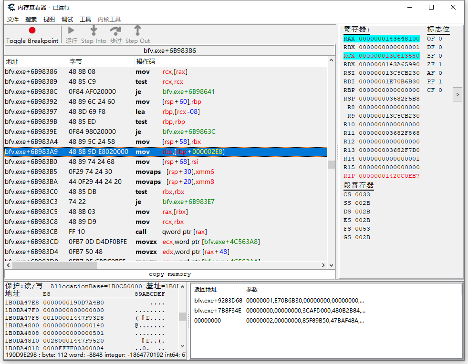Toggle the OF flag value
This screenshot has width=468, height=364.
pos(440,39)
